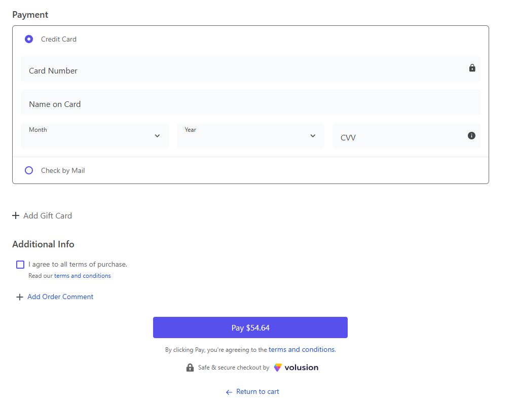
Task: Expand the Month selector chevron
Action: tap(157, 135)
